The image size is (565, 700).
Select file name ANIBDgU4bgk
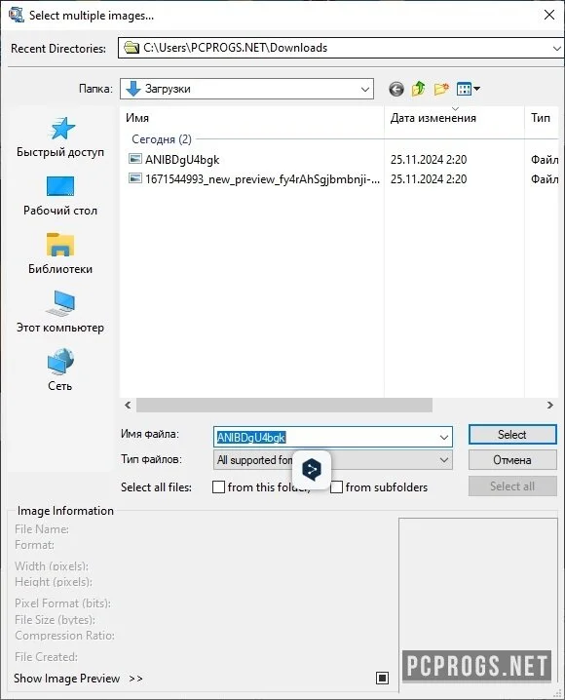pyautogui.click(x=182, y=159)
